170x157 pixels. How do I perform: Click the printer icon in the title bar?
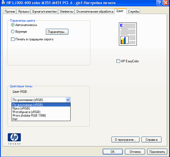coord(3,2)
